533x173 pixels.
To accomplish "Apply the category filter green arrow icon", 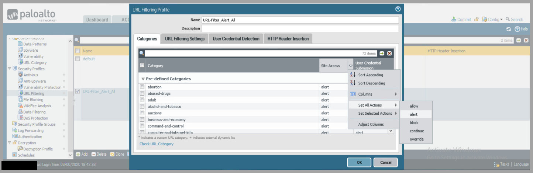I will 382,53.
